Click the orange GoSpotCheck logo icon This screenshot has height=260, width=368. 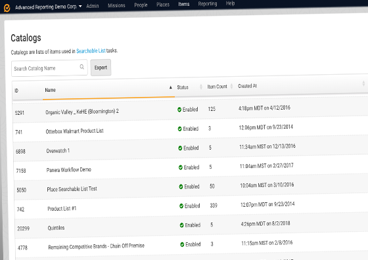pyautogui.click(x=7, y=8)
